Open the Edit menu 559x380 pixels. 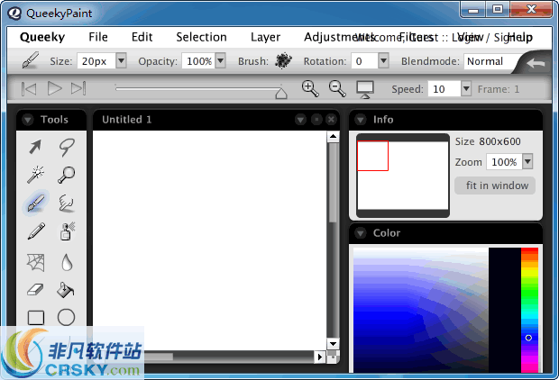(x=142, y=37)
